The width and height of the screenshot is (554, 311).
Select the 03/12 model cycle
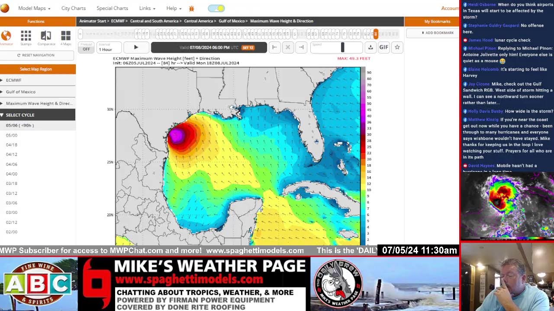tap(12, 193)
